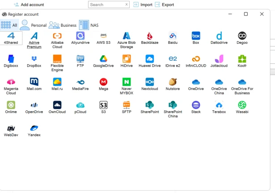The height and width of the screenshot is (193, 275).
Task: Pick the Onlime provider
Action: pyautogui.click(x=11, y=107)
